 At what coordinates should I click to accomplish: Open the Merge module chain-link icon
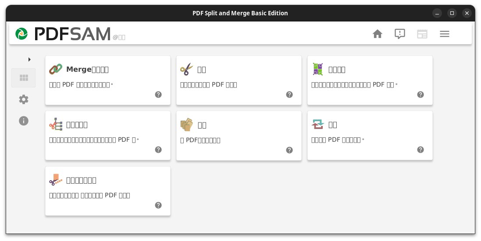(56, 69)
